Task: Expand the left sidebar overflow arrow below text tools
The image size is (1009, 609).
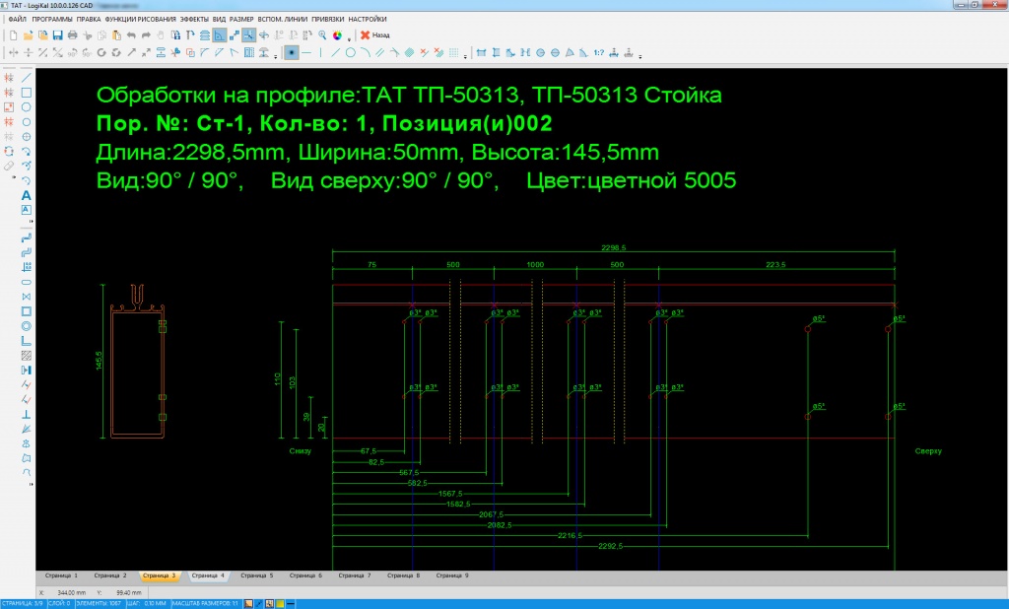Action: (31, 221)
